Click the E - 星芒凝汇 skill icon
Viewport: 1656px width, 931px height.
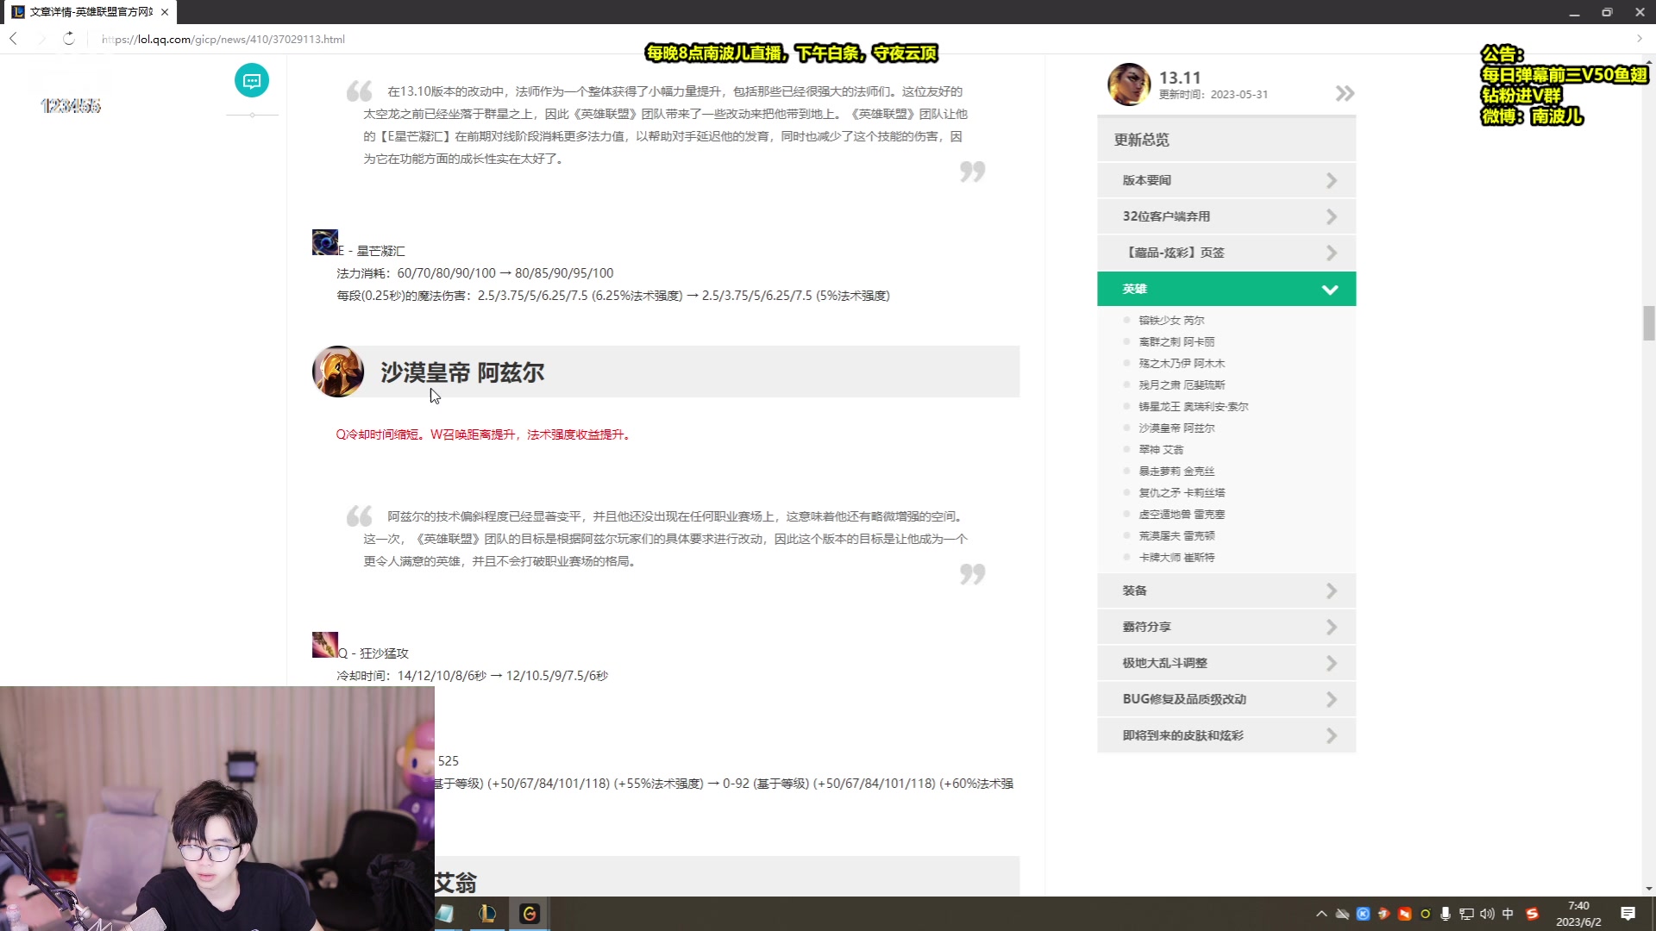(x=325, y=242)
